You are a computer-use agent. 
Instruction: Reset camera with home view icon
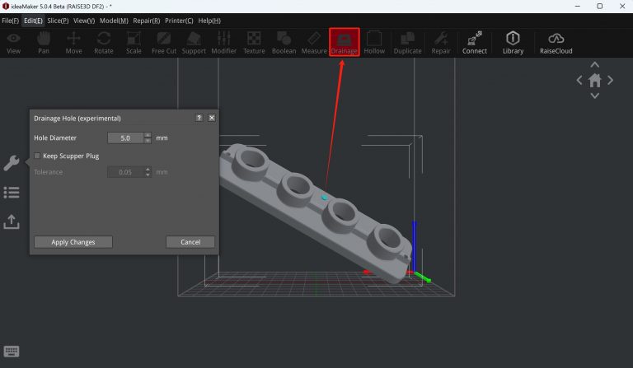[594, 81]
